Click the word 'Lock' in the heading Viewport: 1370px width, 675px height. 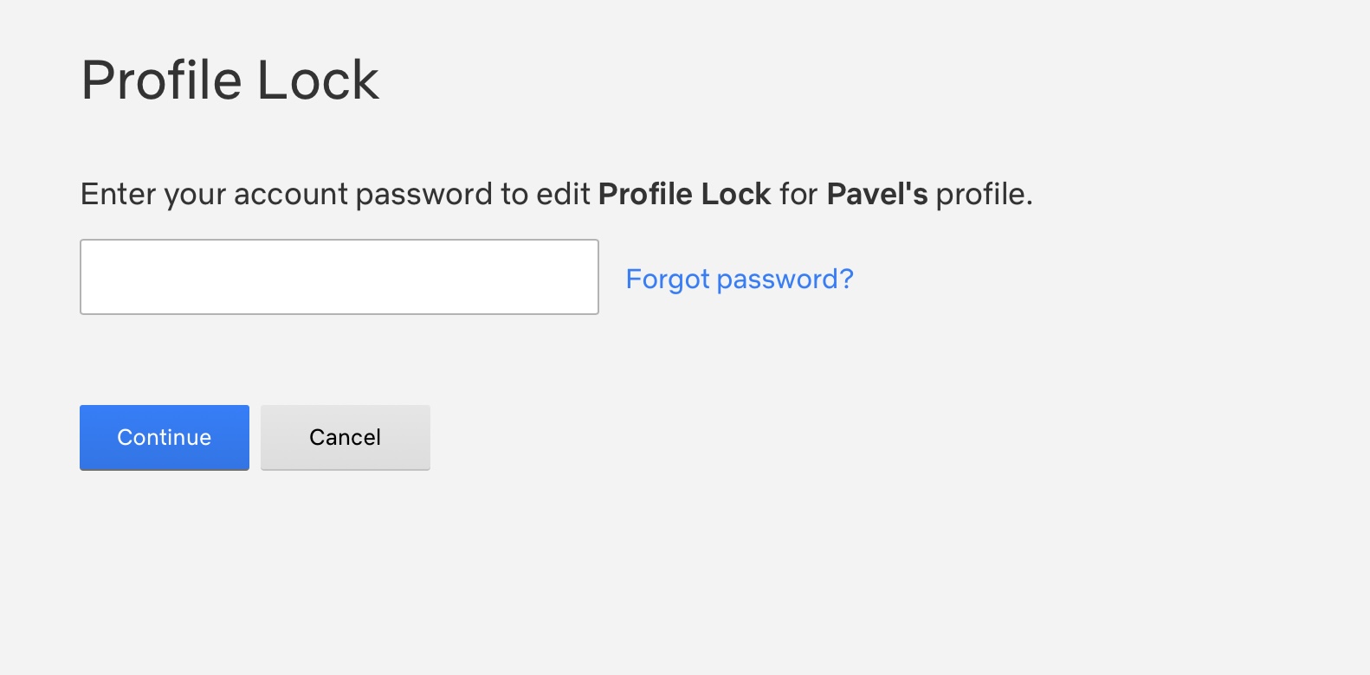tap(318, 80)
